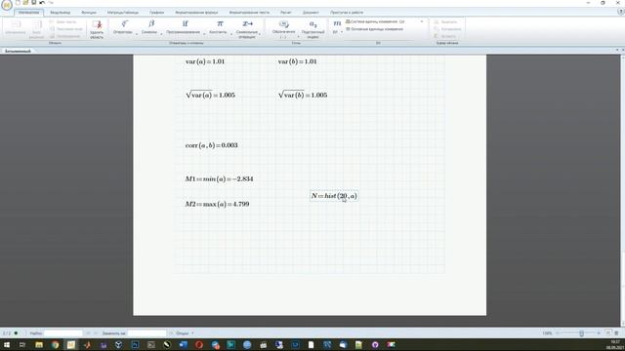Click the Open file quick-access icon
625x351 pixels.
point(25,2)
